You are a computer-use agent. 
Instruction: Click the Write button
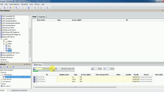tap(109, 69)
